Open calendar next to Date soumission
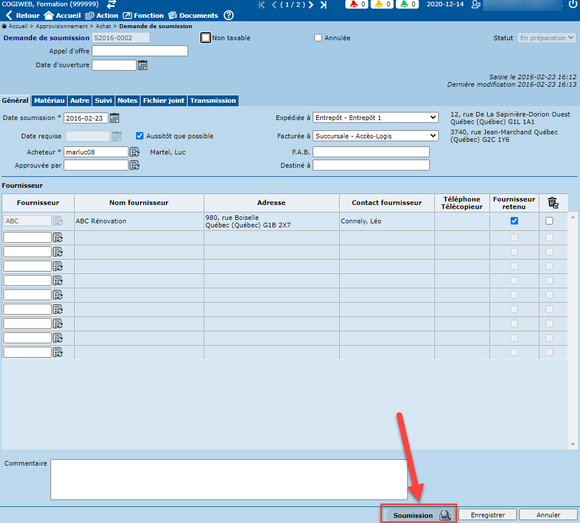Screen dimensions: 580x523 [114, 118]
